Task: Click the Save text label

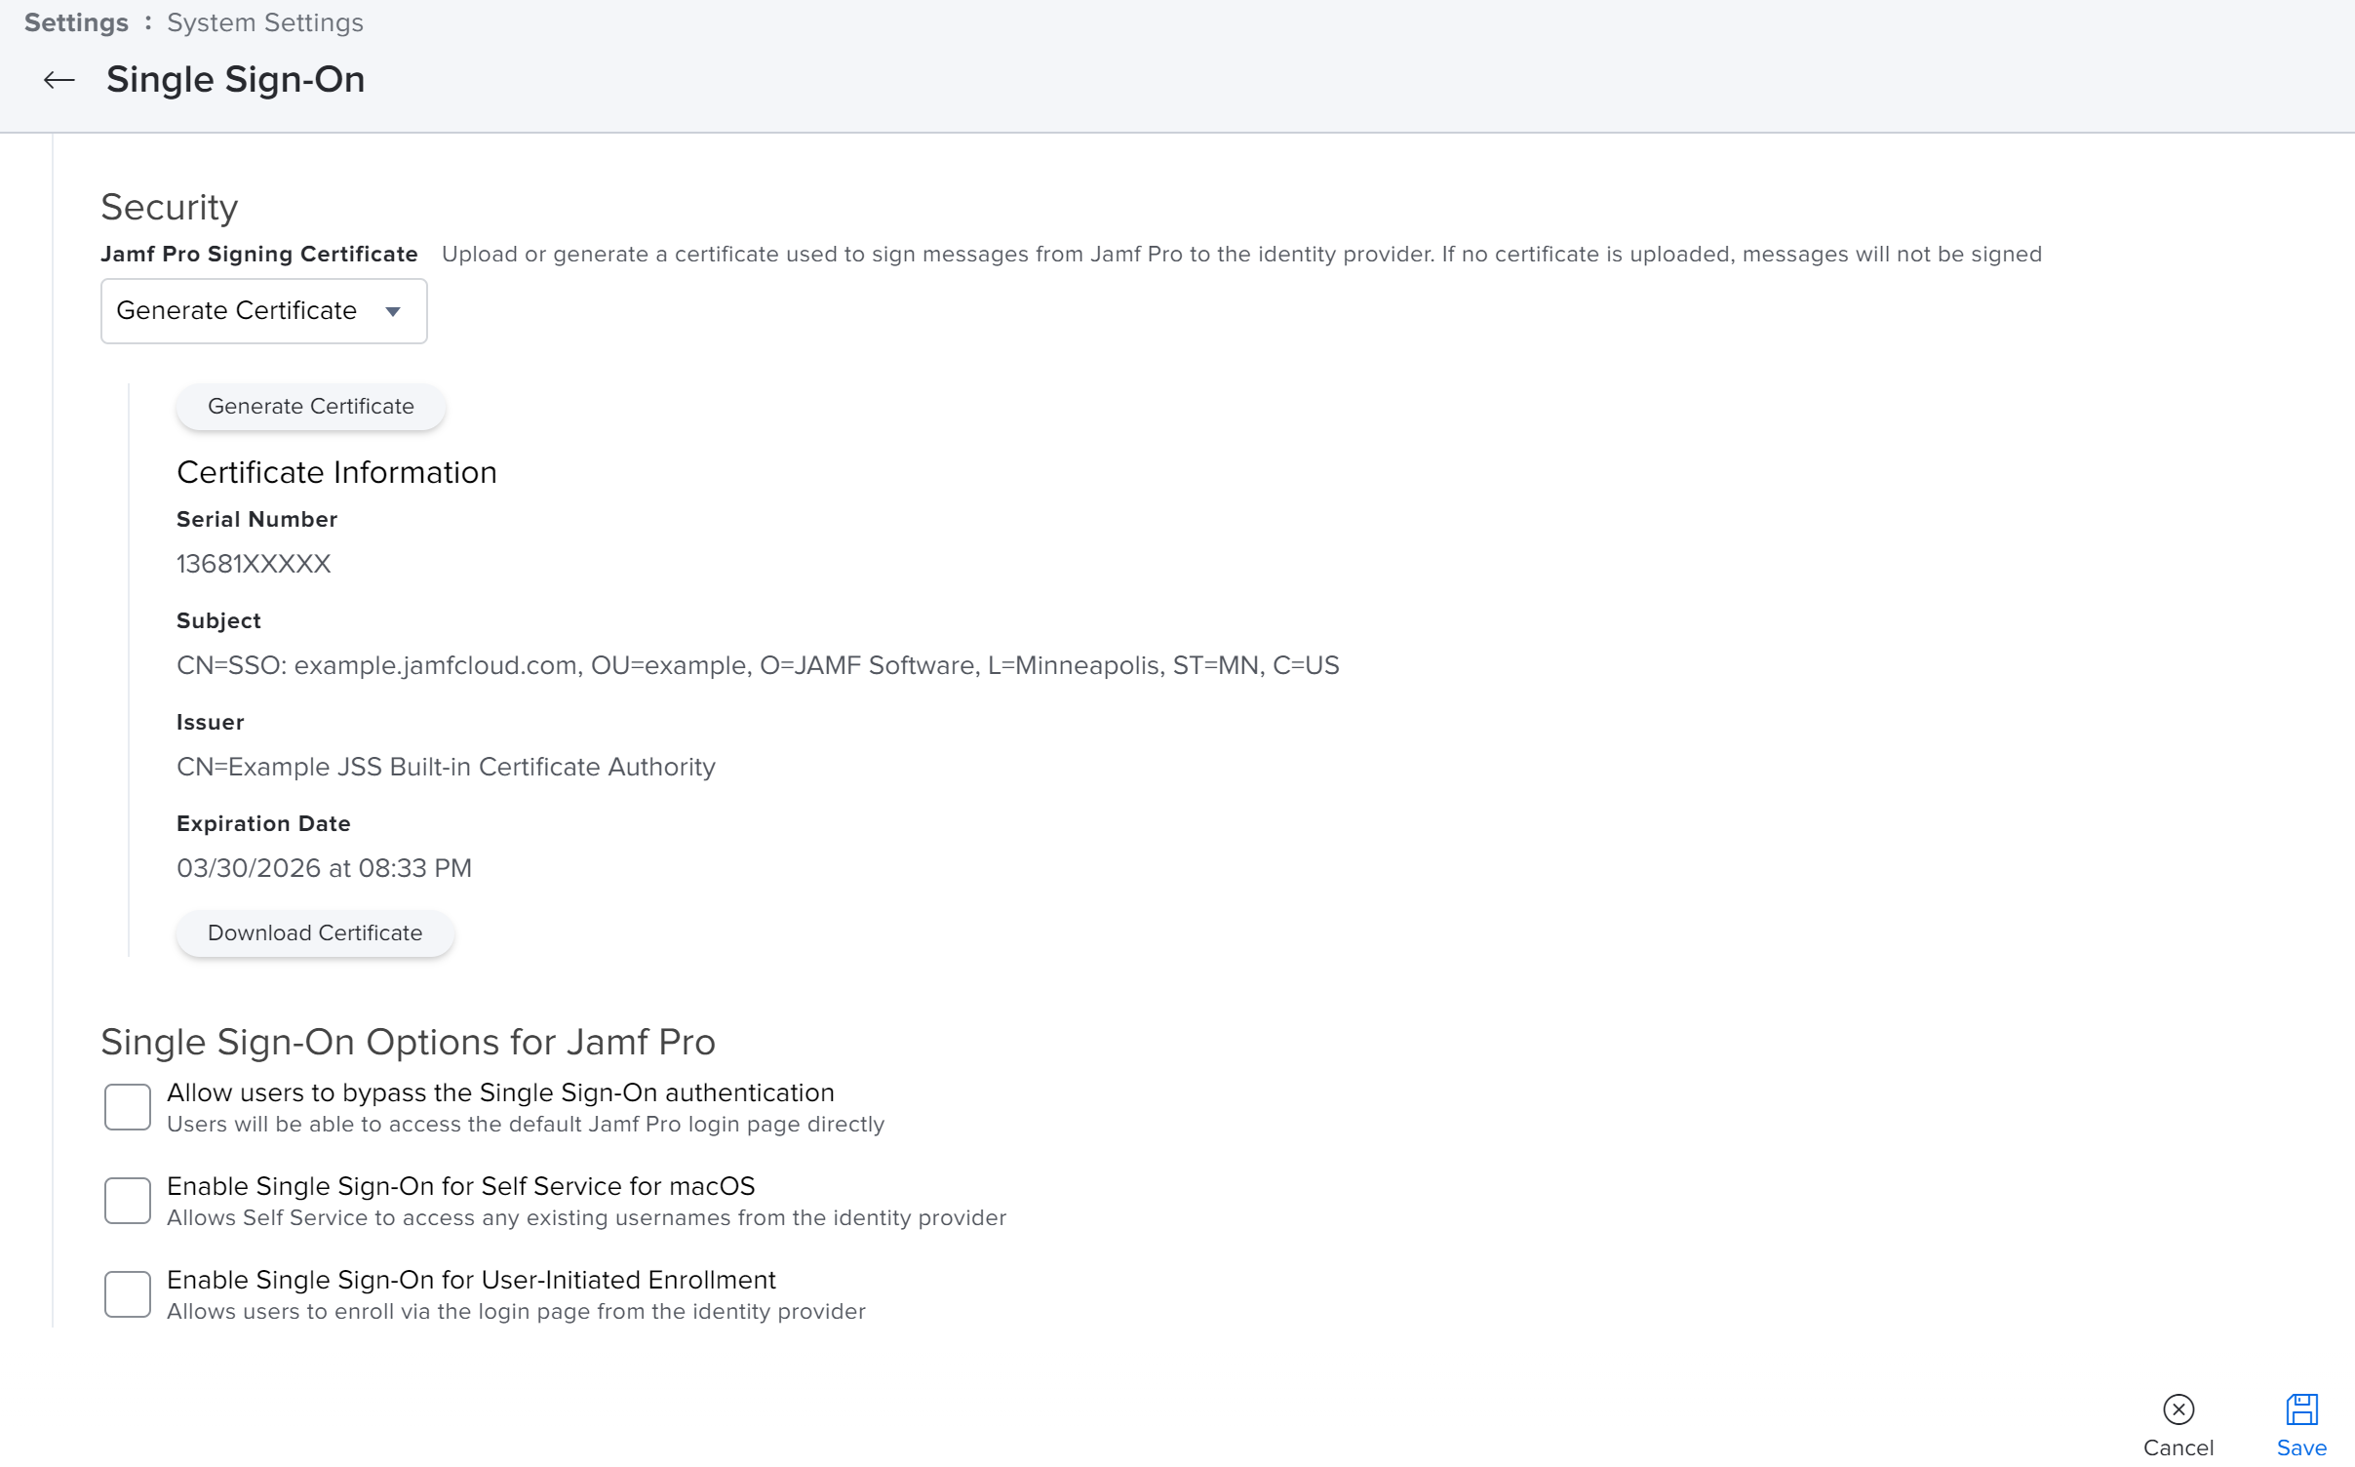Action: (x=2301, y=1447)
